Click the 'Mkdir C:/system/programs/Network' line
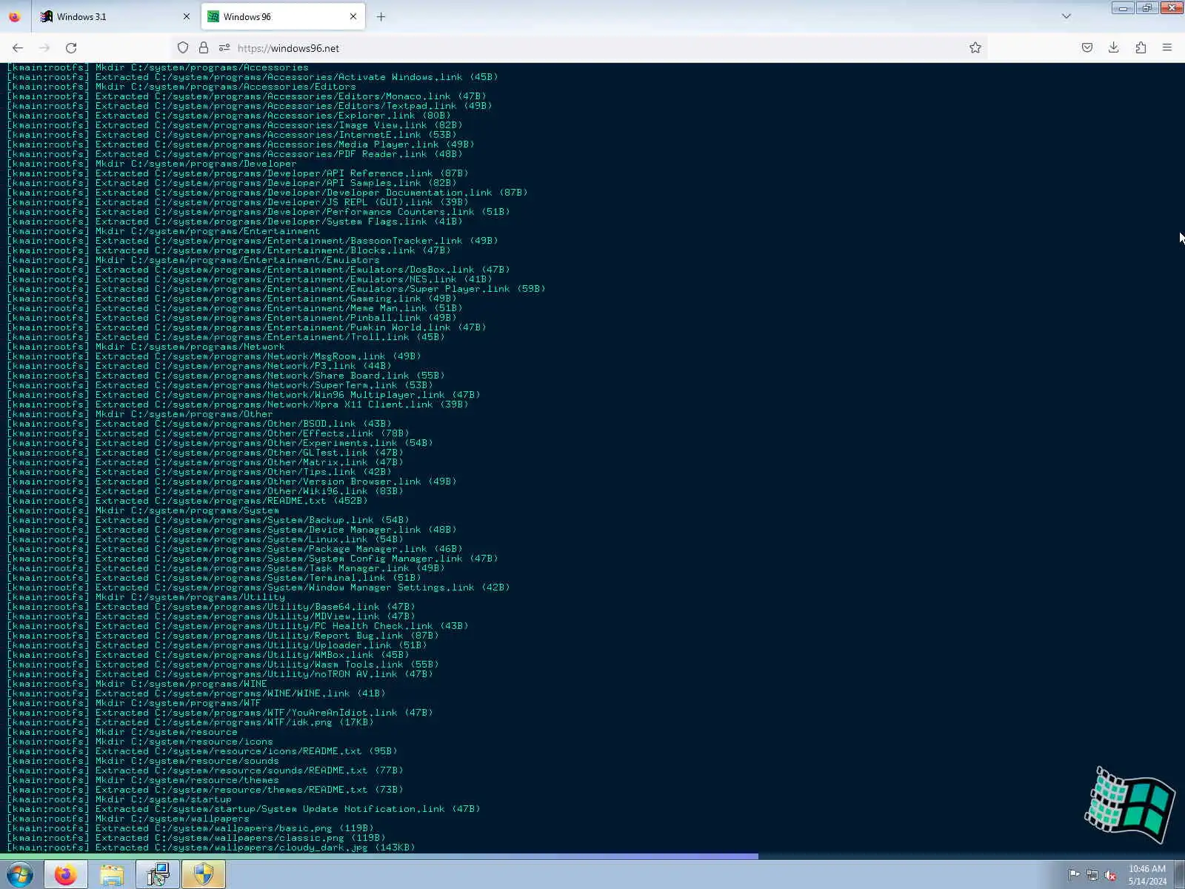This screenshot has height=889, width=1185. tap(146, 347)
